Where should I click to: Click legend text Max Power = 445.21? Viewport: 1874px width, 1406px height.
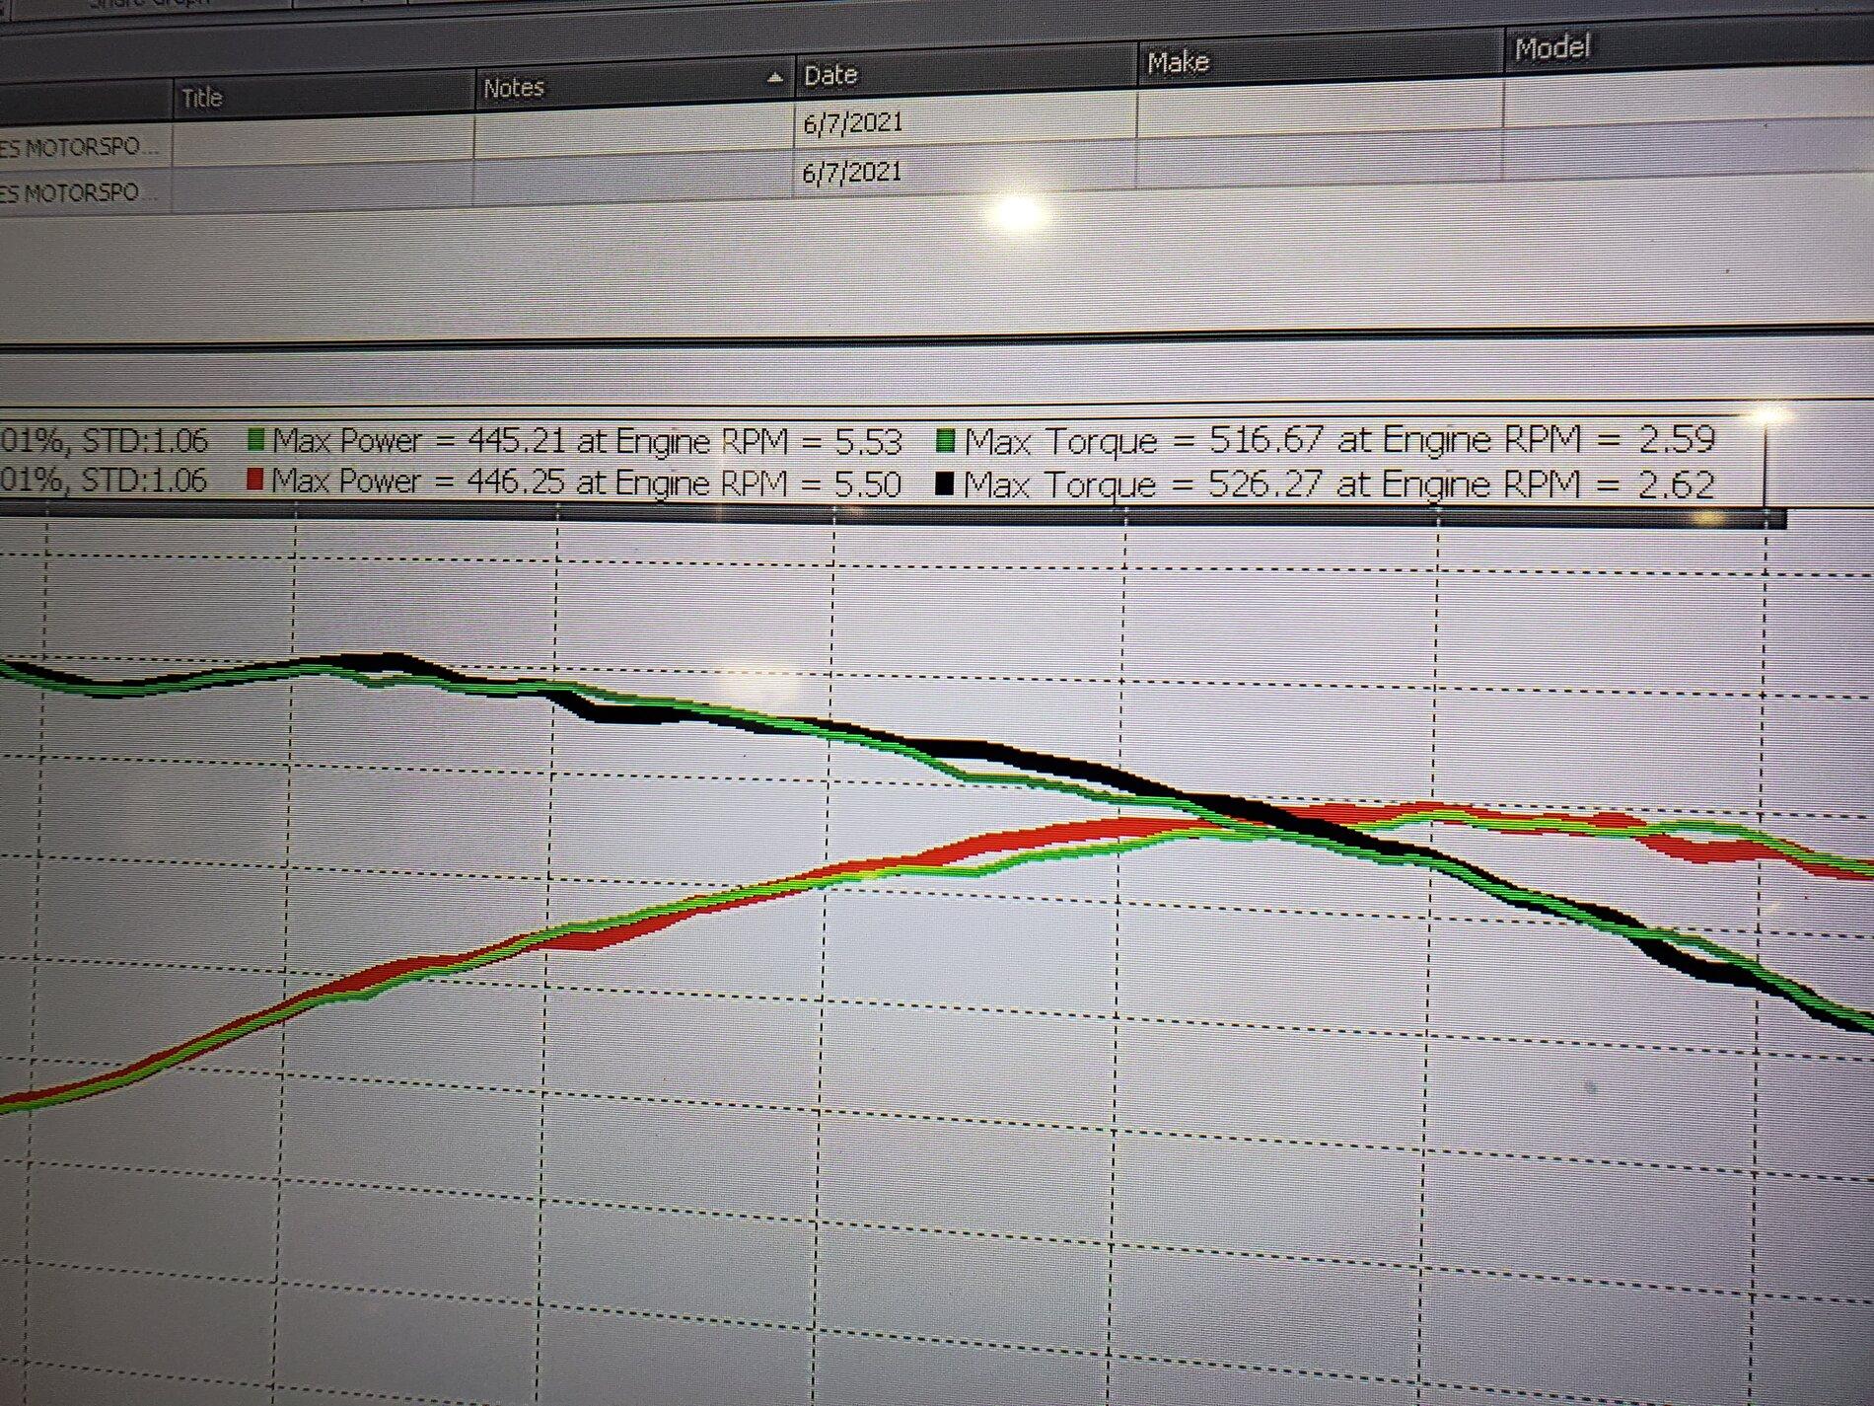click(417, 440)
